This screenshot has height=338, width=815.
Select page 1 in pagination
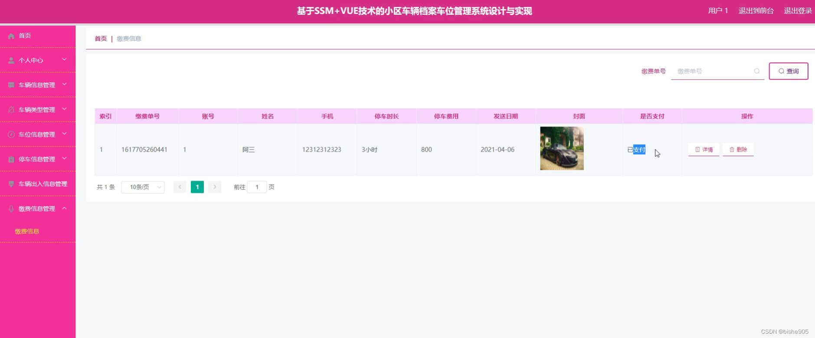pos(197,187)
